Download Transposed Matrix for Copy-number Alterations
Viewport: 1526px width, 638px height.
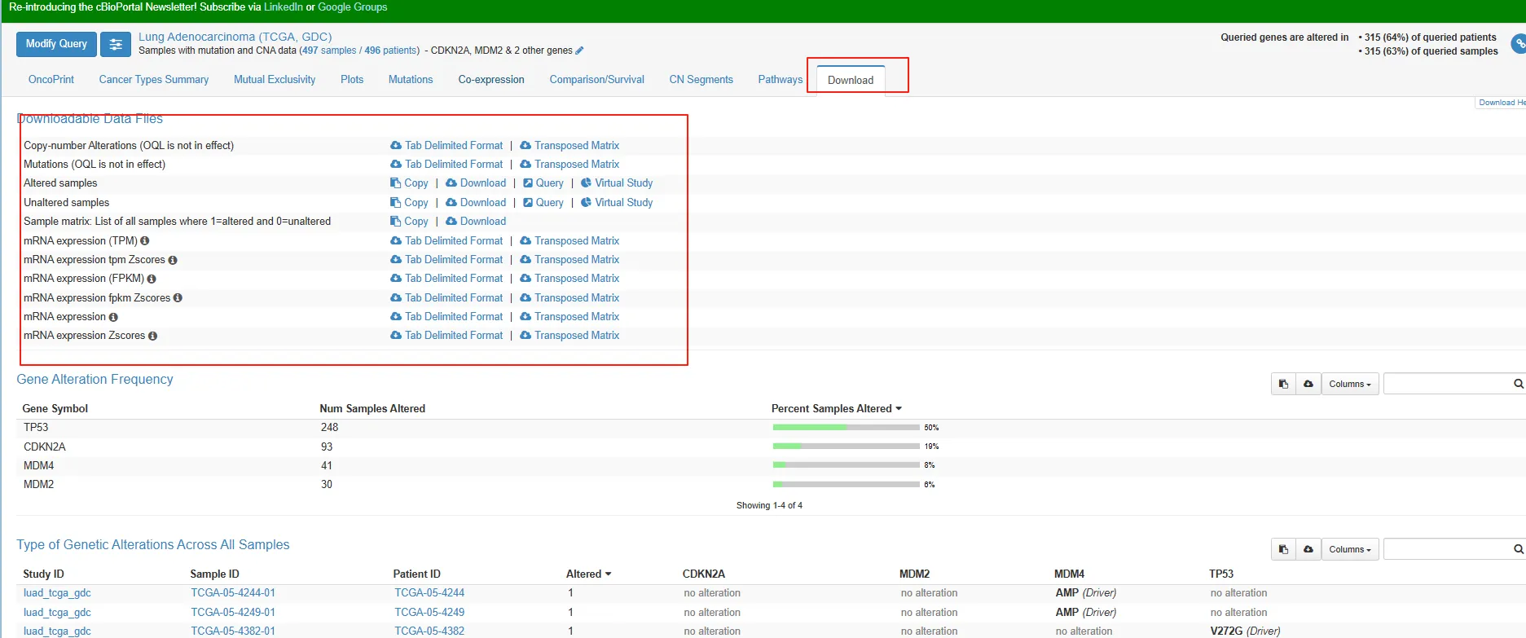pyautogui.click(x=576, y=146)
